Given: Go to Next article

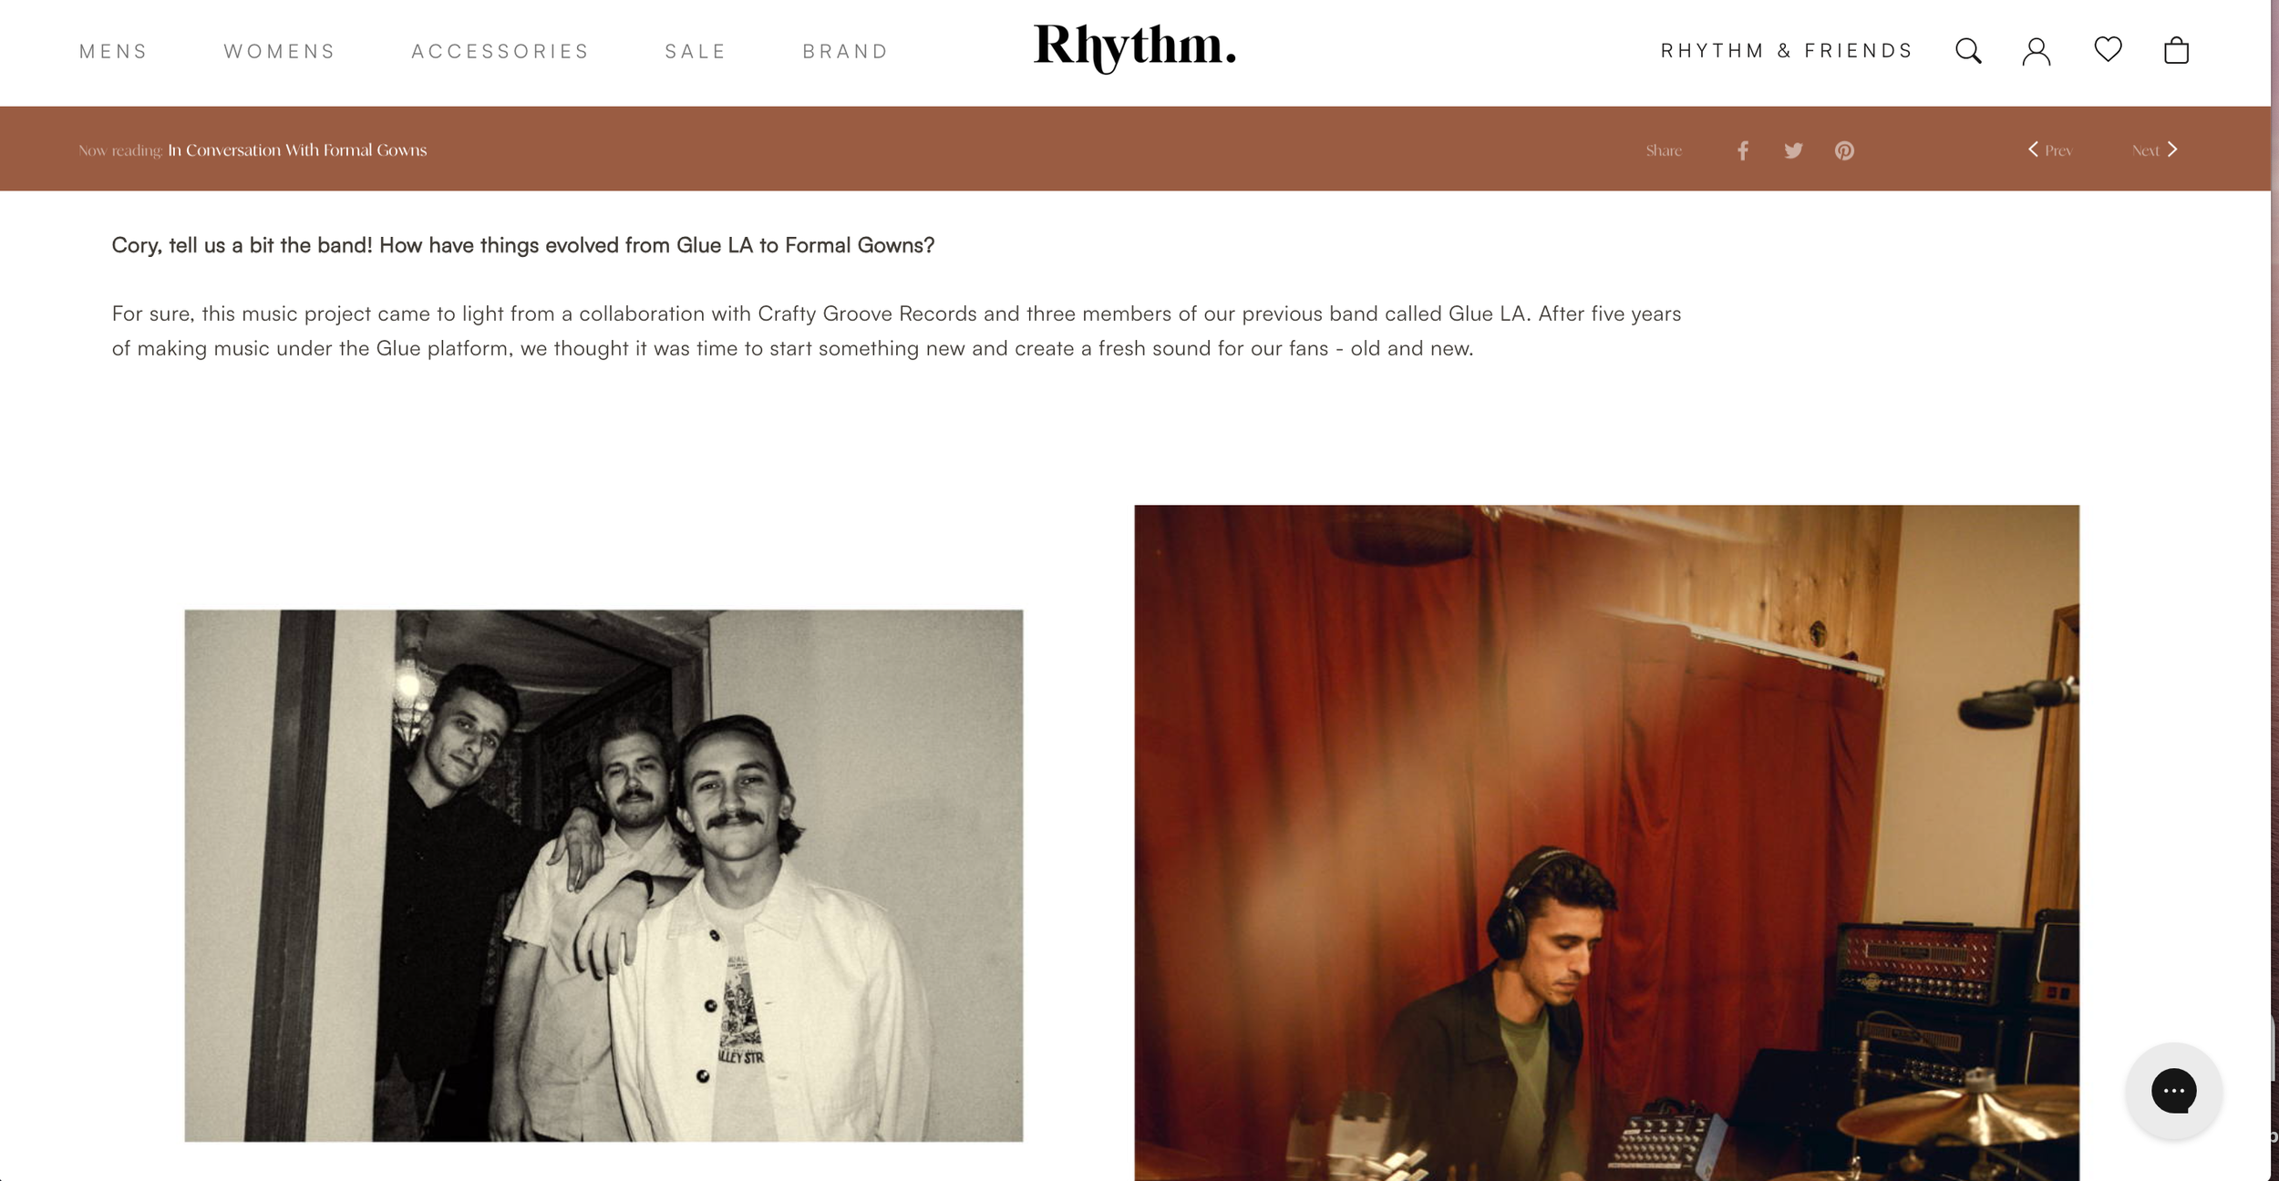Looking at the screenshot, I should click(x=2155, y=149).
